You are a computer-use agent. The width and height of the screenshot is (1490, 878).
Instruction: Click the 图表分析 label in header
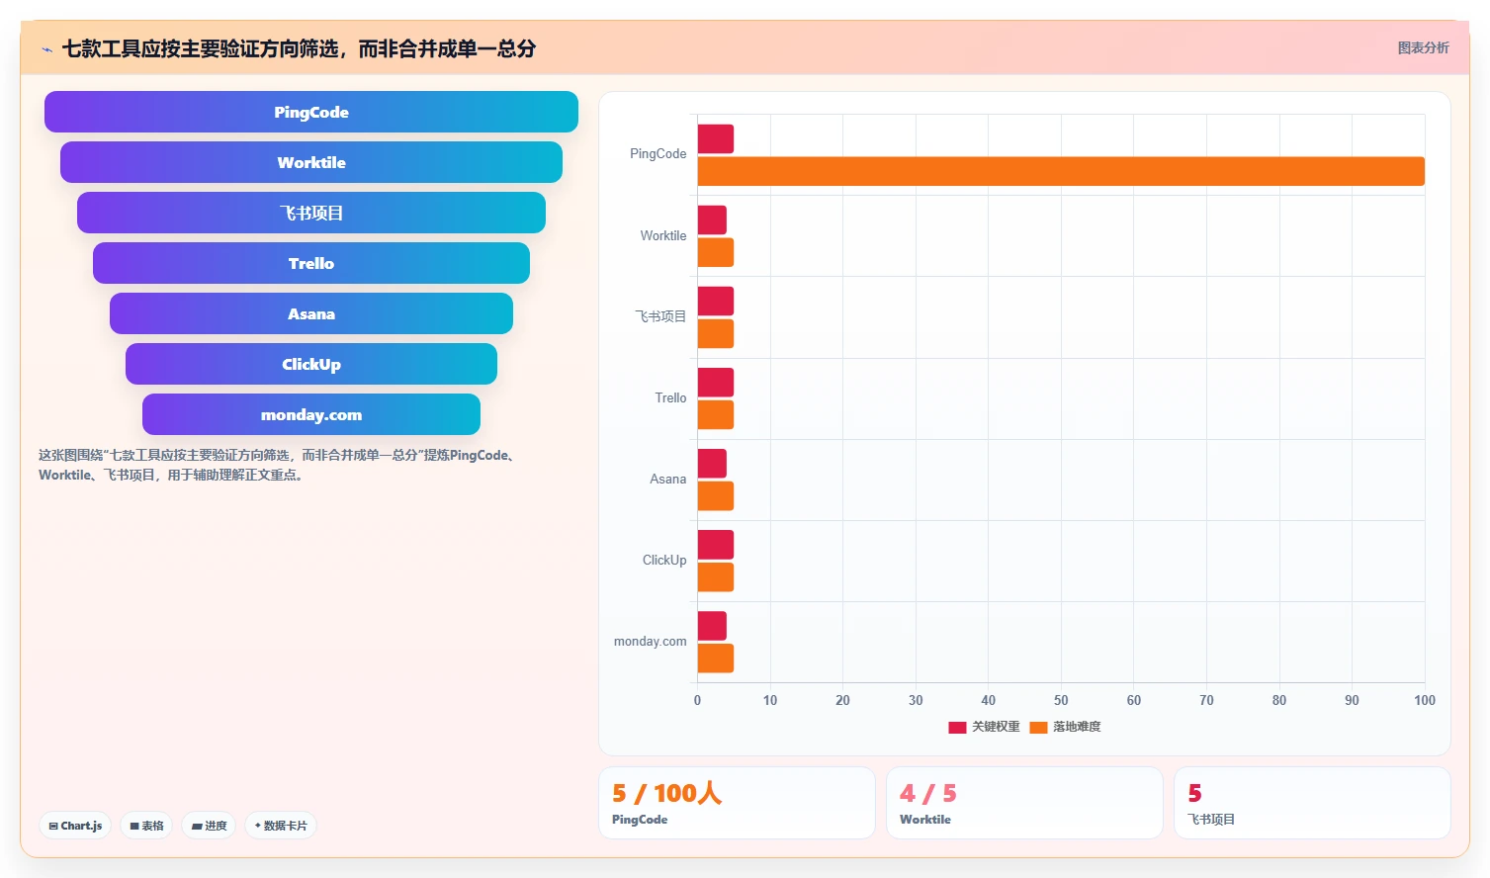click(x=1423, y=47)
